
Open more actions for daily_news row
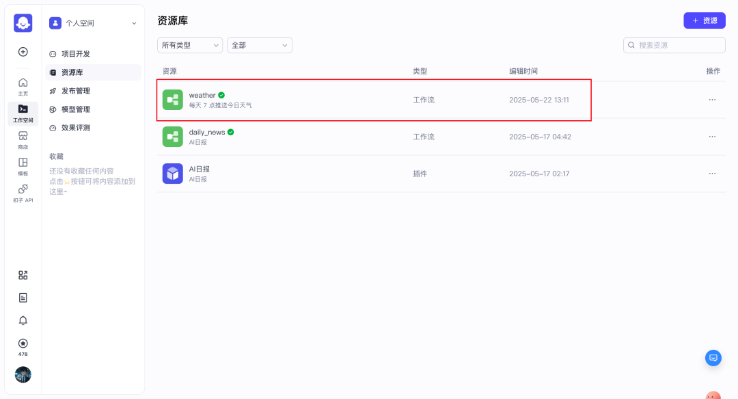click(712, 137)
